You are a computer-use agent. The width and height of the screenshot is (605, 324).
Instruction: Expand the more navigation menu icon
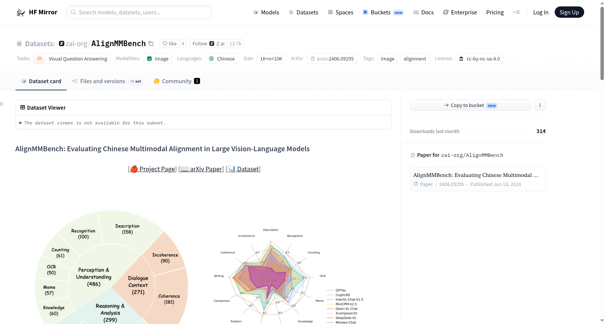(516, 12)
